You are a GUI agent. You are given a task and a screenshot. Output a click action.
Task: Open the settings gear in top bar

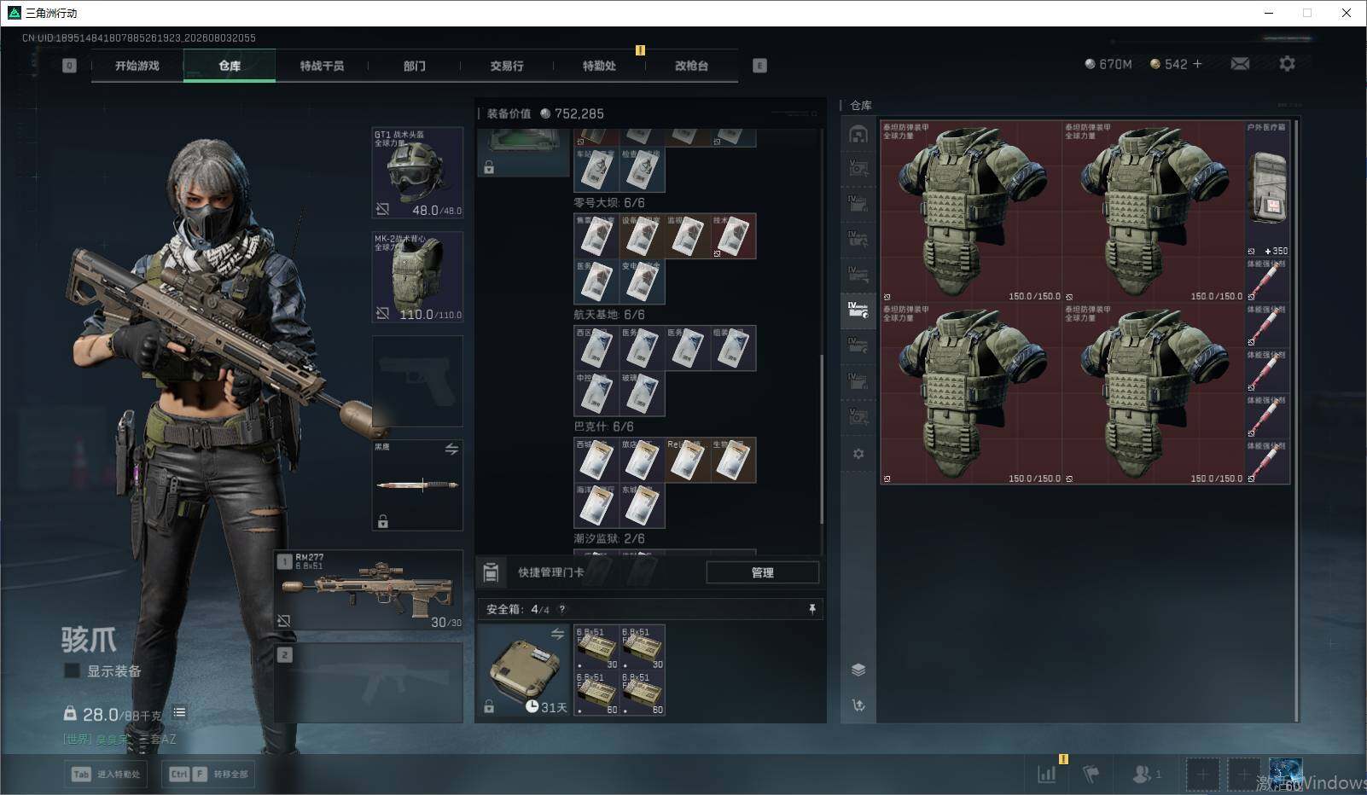pos(1287,64)
